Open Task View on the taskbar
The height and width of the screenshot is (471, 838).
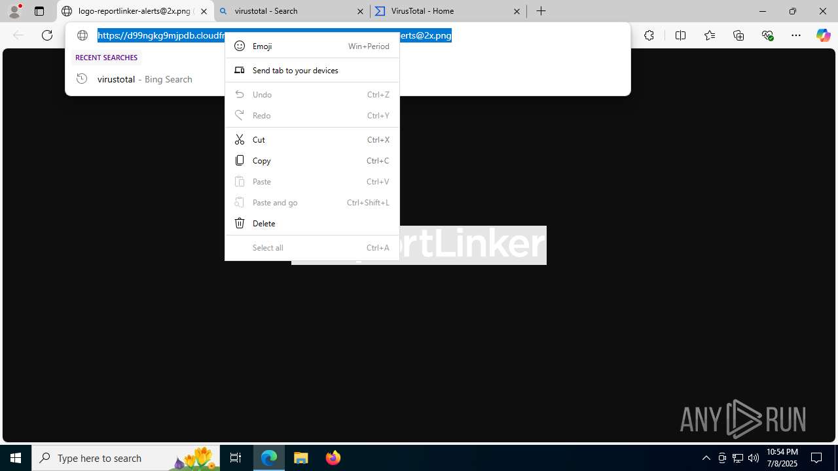coord(236,458)
